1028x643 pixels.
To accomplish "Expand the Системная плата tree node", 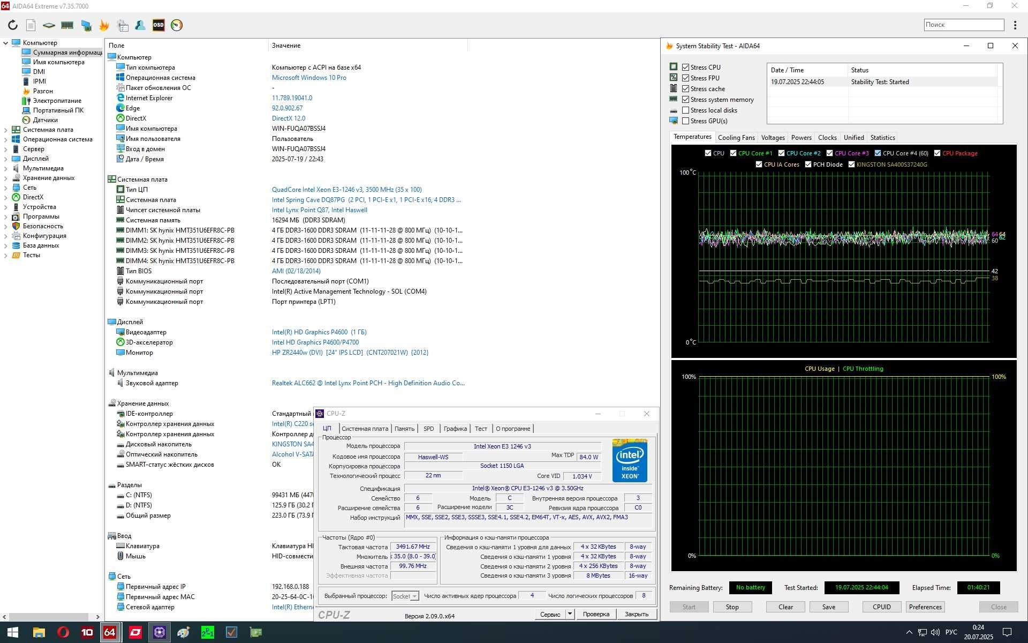I will point(6,130).
